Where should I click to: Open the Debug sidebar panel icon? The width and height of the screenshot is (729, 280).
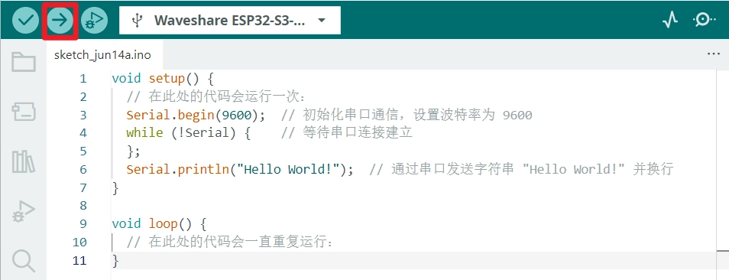(x=24, y=211)
